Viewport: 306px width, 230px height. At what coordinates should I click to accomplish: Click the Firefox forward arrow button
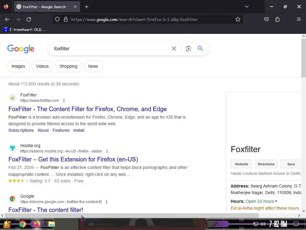(x=18, y=19)
